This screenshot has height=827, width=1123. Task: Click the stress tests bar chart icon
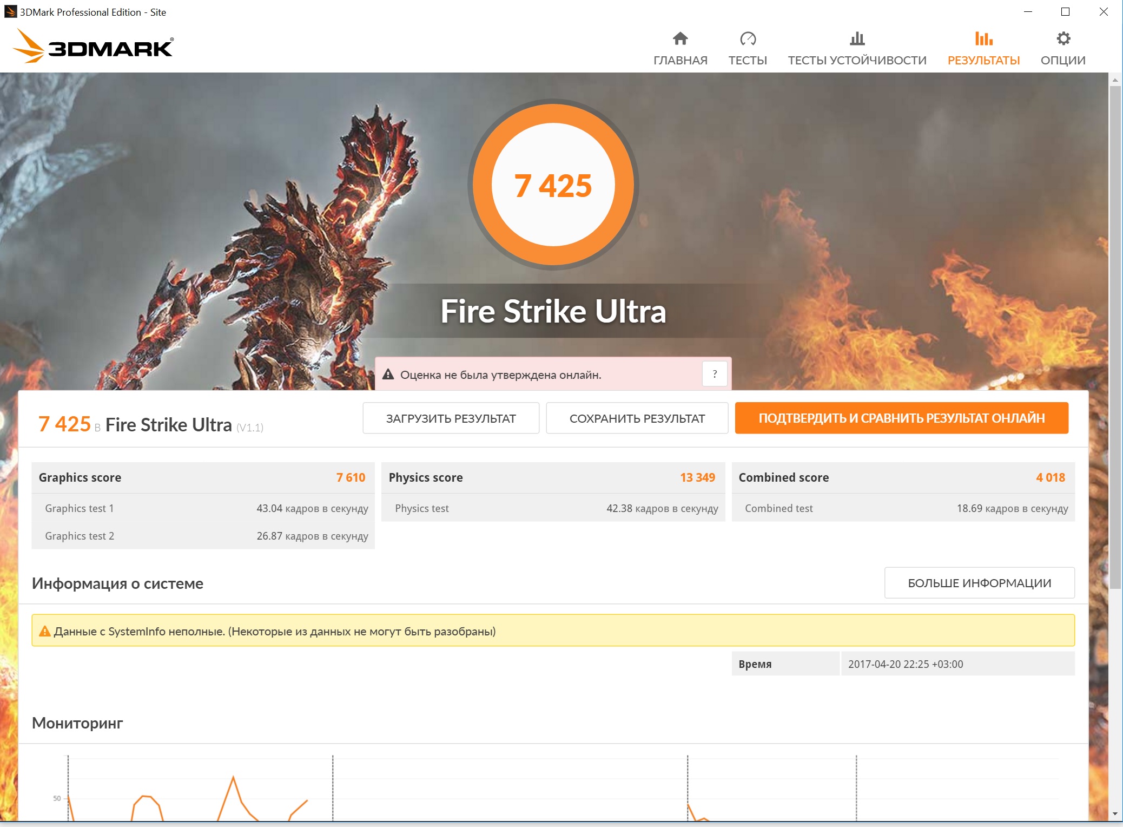click(x=857, y=39)
